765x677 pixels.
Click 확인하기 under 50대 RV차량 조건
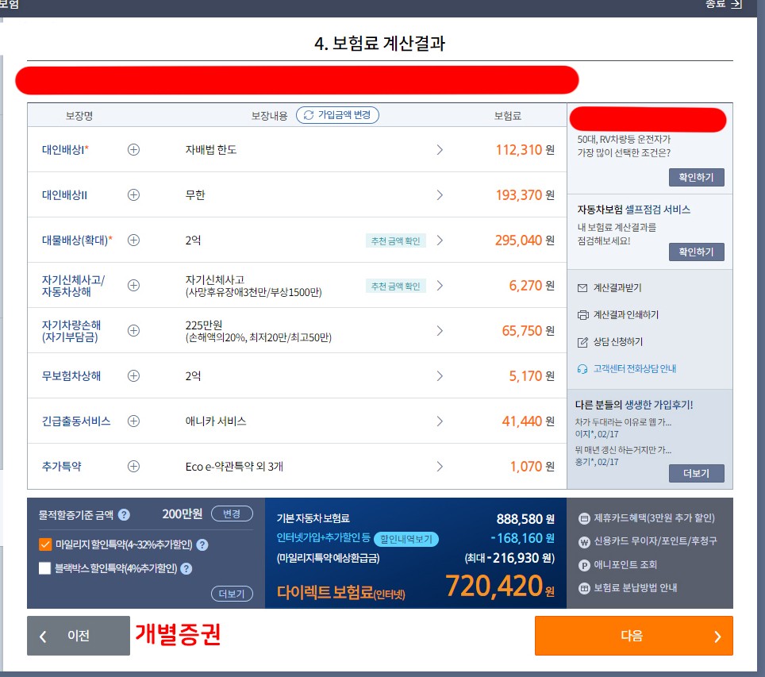(696, 177)
